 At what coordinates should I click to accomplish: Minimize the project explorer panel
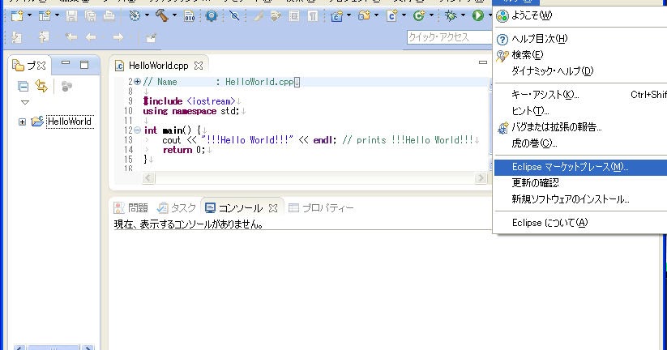[66, 63]
